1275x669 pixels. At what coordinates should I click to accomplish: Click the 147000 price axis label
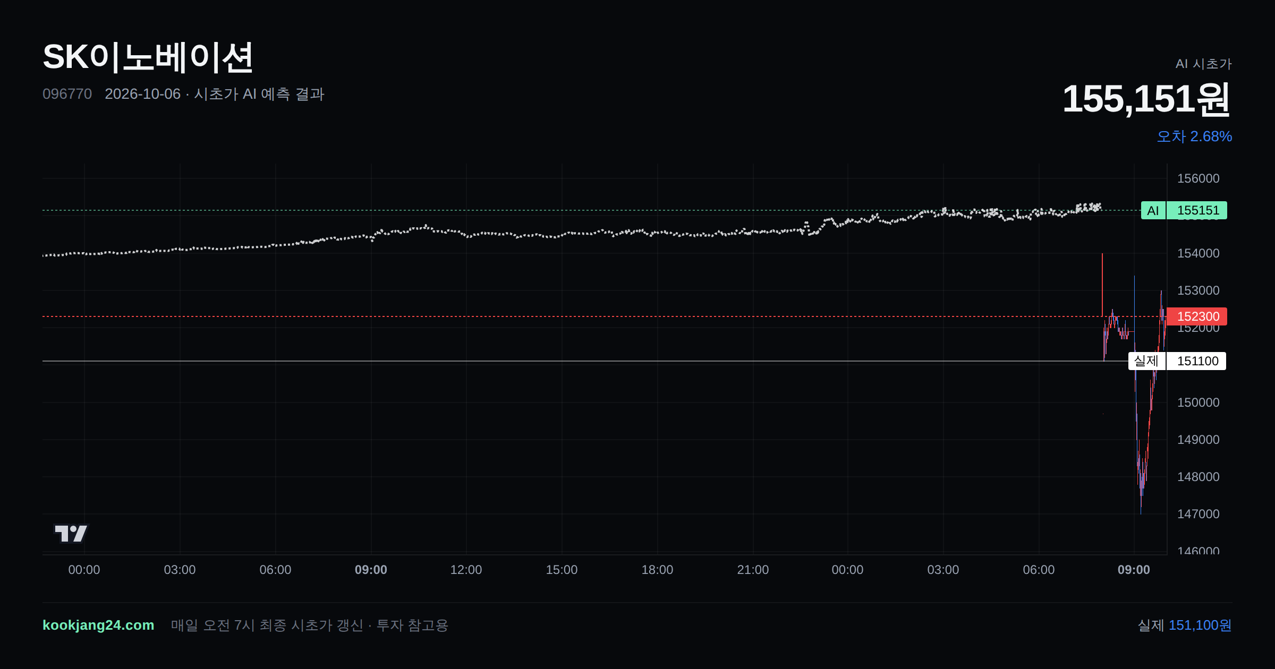[1198, 514]
